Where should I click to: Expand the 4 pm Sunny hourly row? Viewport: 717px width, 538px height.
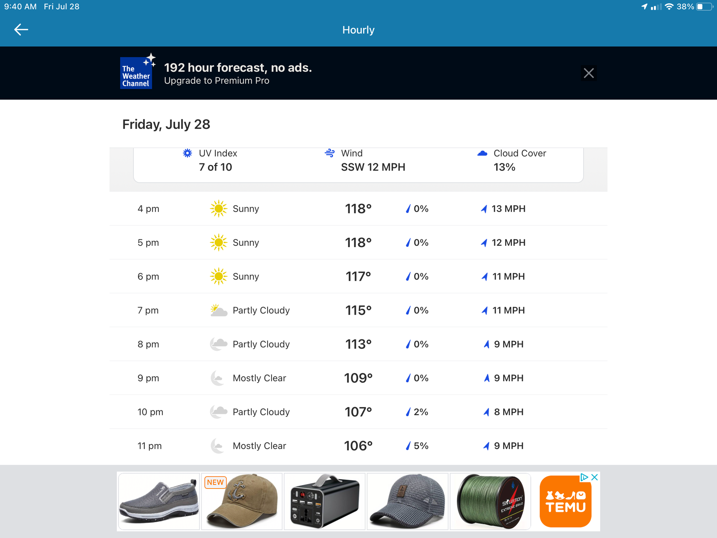click(358, 208)
